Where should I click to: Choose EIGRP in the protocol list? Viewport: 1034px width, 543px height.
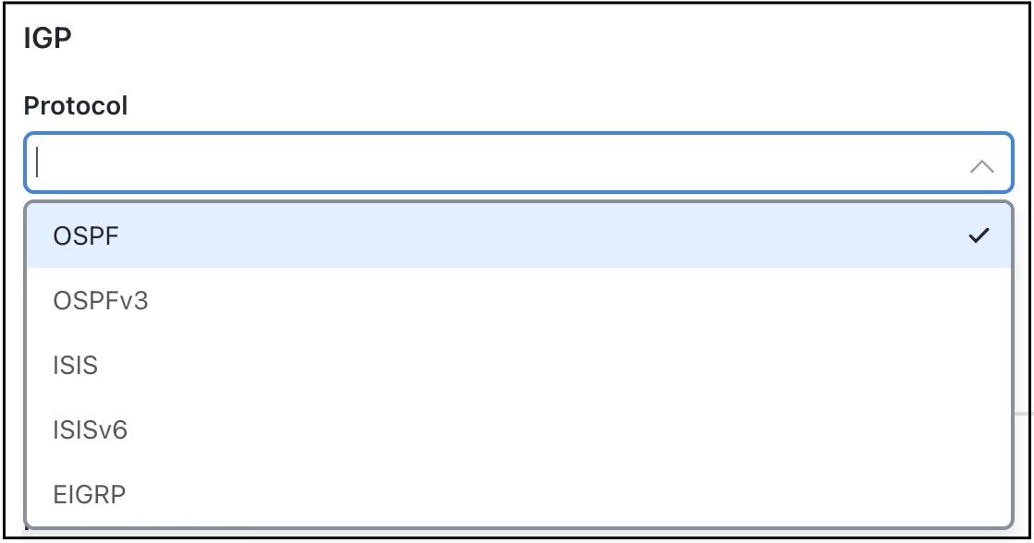[x=90, y=495]
